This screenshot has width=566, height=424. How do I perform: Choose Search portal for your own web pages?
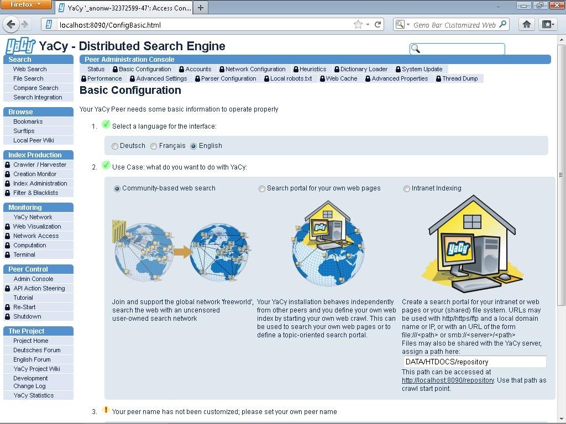tap(261, 189)
